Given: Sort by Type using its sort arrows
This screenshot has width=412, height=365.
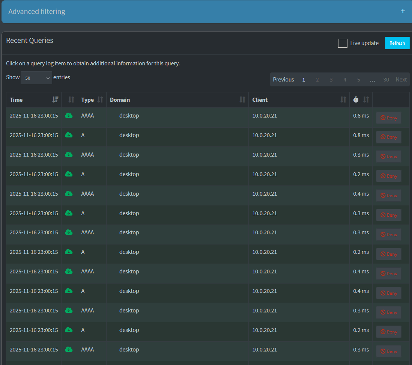Looking at the screenshot, I should 100,100.
